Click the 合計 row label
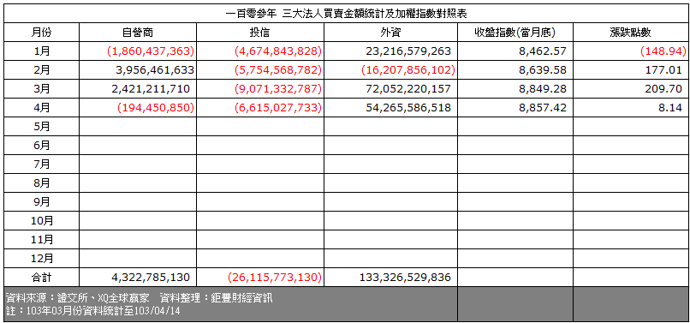This screenshot has height=323, width=690. pos(41,278)
